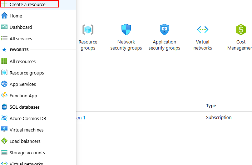Click sidebar Resource groups cube icon
The height and width of the screenshot is (165, 252).
click(4, 72)
